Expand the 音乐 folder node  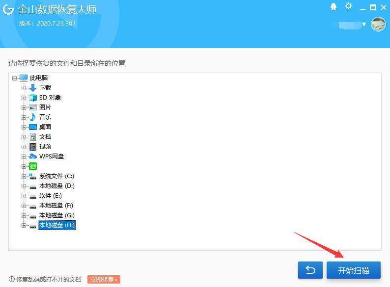[24, 117]
